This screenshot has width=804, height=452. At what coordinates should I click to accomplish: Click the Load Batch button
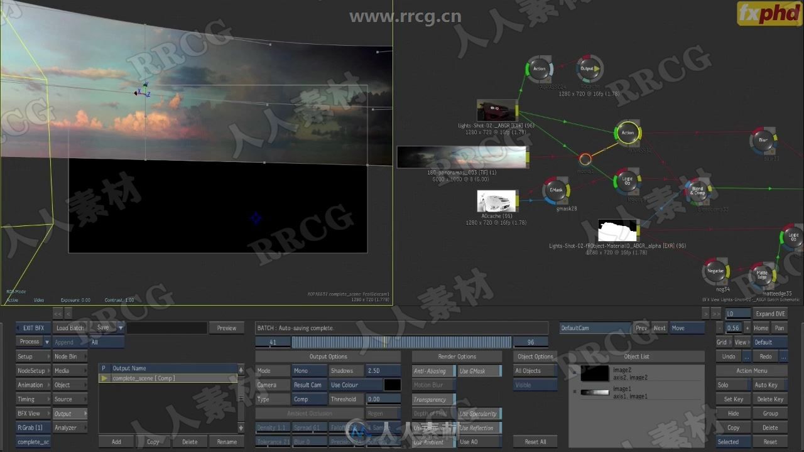click(70, 328)
